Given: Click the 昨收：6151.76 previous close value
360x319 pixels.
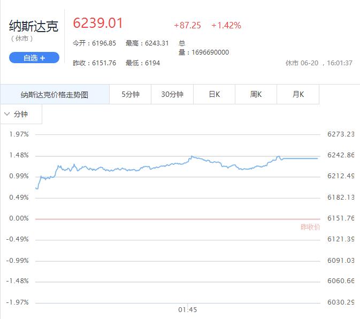Looking at the screenshot, I should pos(94,63).
